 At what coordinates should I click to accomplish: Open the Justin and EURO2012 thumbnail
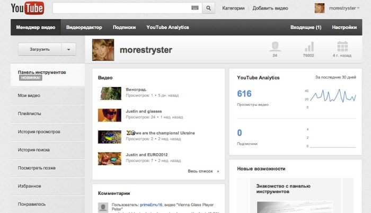[110, 158]
